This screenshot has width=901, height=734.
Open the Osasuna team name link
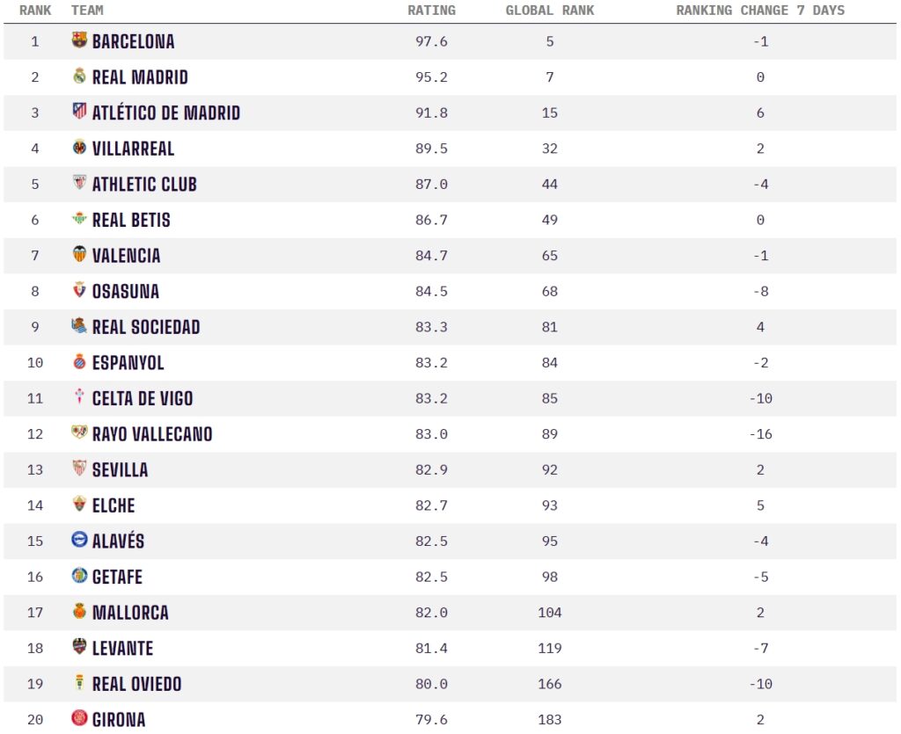[126, 291]
